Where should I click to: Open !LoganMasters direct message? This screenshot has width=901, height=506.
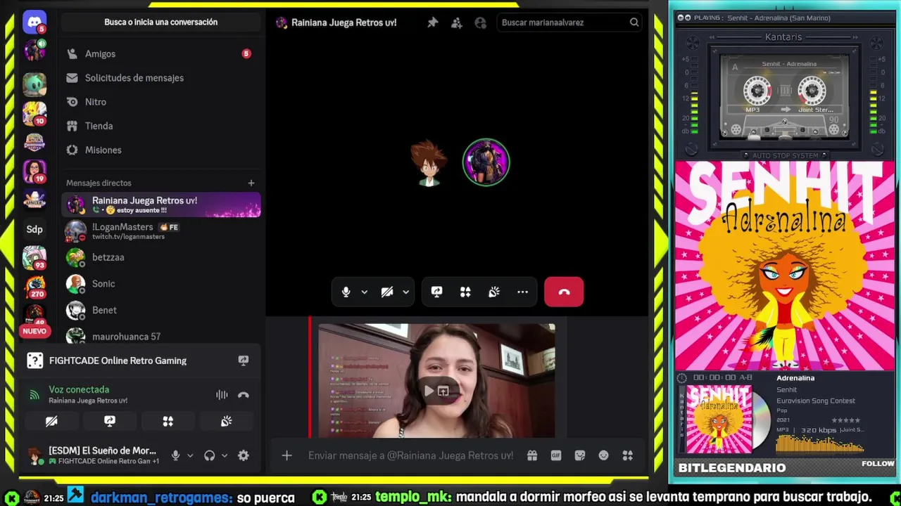161,231
